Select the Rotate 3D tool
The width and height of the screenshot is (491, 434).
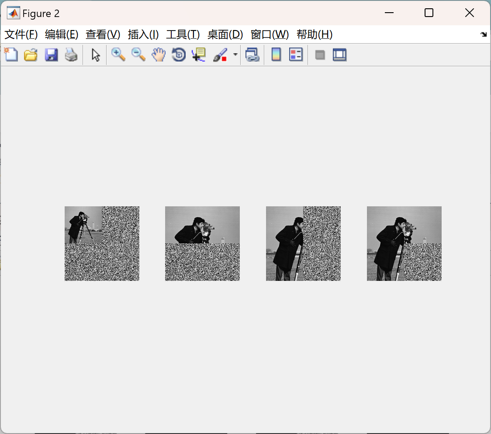[179, 55]
